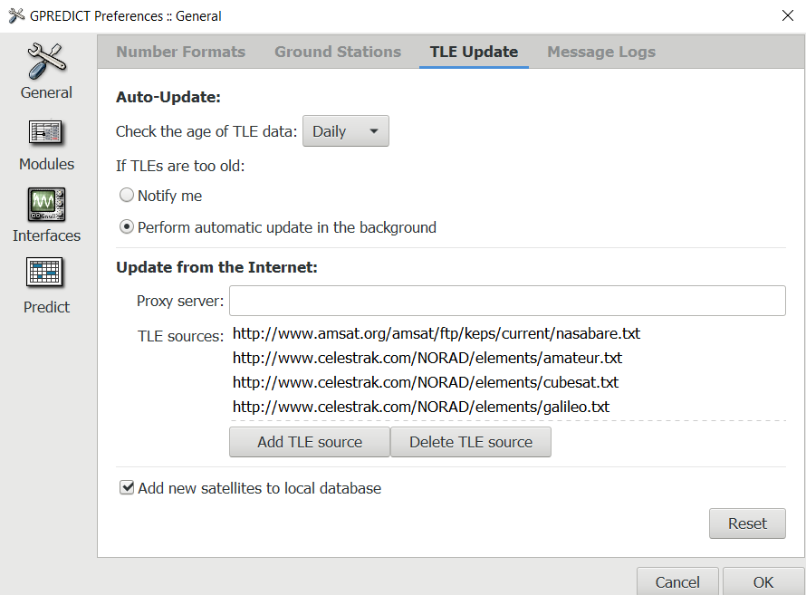Click the Add TLE source button

[309, 442]
